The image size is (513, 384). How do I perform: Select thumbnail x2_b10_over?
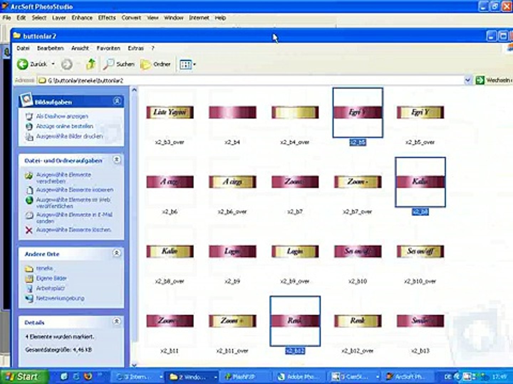[420, 251]
